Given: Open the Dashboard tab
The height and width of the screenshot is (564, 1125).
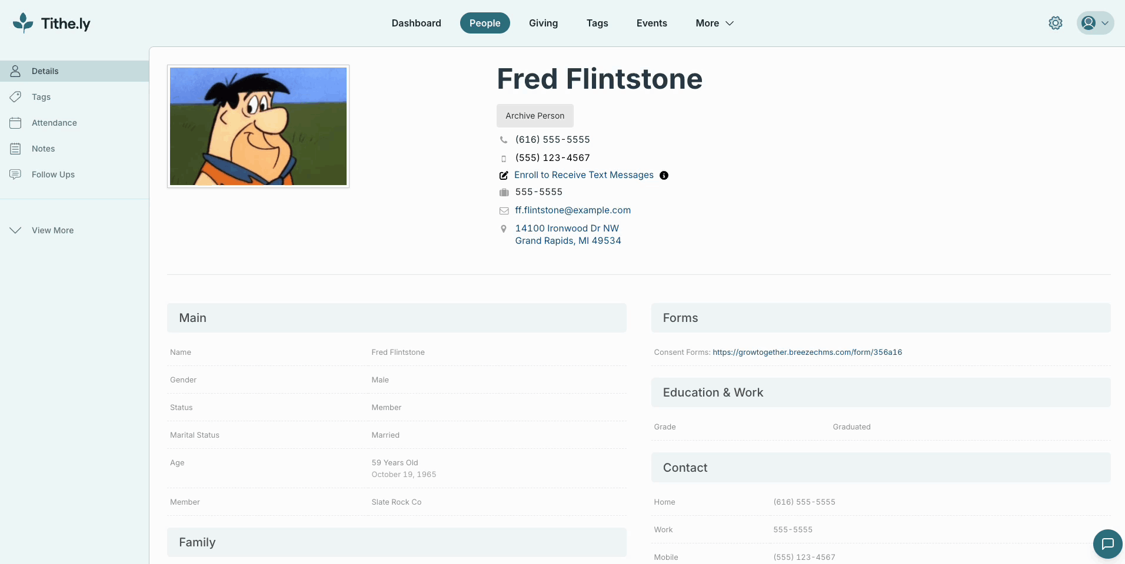Looking at the screenshot, I should click(417, 23).
